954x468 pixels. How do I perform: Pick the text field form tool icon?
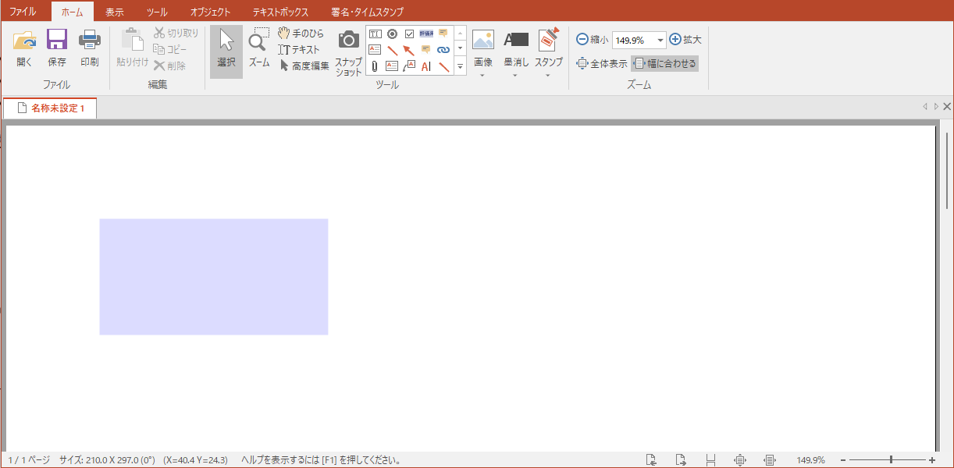[x=375, y=34]
